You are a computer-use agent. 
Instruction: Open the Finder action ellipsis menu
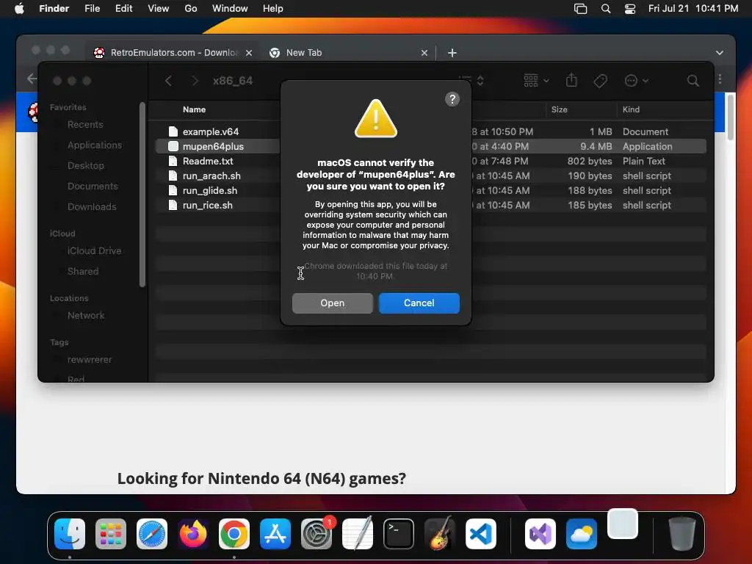click(x=636, y=81)
